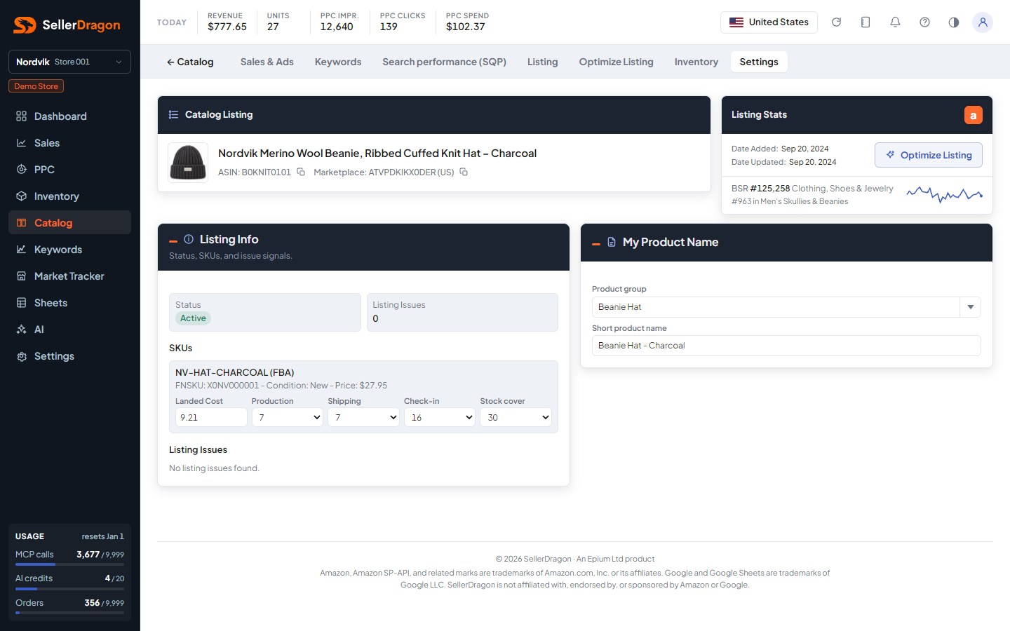This screenshot has height=631, width=1010.
Task: Click the Short product name field
Action: click(x=786, y=346)
